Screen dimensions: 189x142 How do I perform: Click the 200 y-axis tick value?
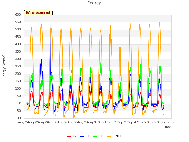pyautogui.click(x=18, y=74)
